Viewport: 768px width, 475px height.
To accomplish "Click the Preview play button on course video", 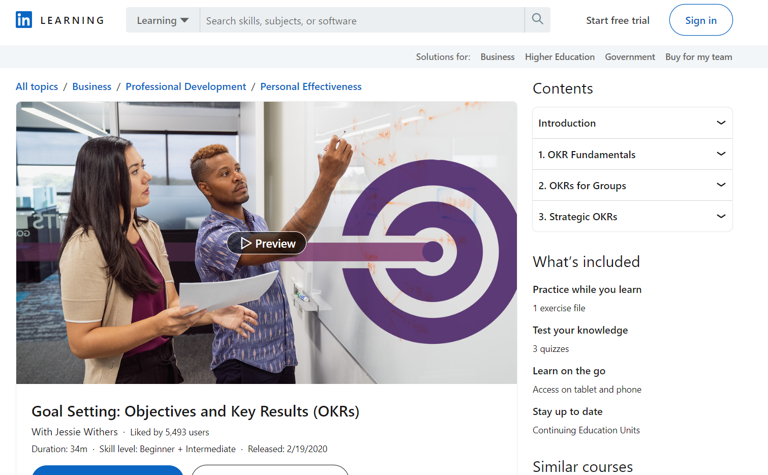I will [x=266, y=243].
